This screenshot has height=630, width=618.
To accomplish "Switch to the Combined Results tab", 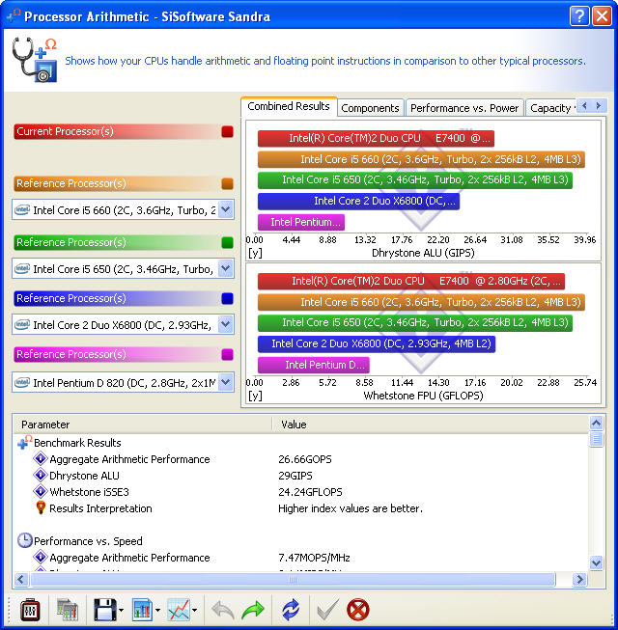I will click(x=289, y=106).
